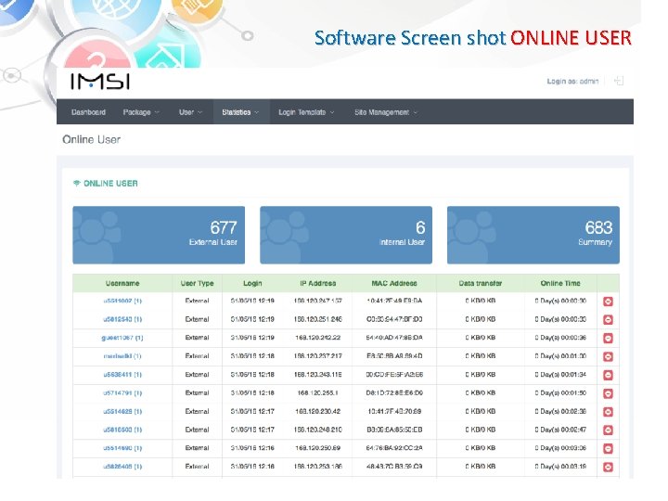Click the Data transfer column header
Screen dimensions: 668x501
point(481,283)
